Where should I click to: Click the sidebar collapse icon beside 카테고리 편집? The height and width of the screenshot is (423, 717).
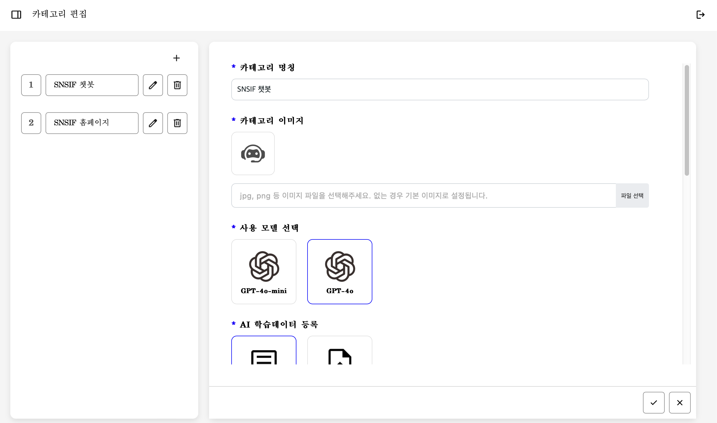coord(16,15)
